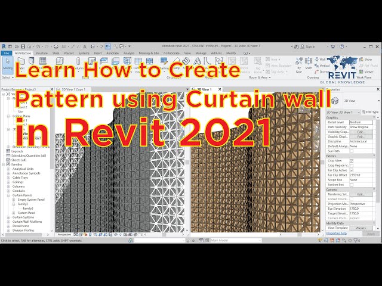382x286 pixels.
Task: Toggle the Sun Path checkbox
Action: tap(352, 151)
